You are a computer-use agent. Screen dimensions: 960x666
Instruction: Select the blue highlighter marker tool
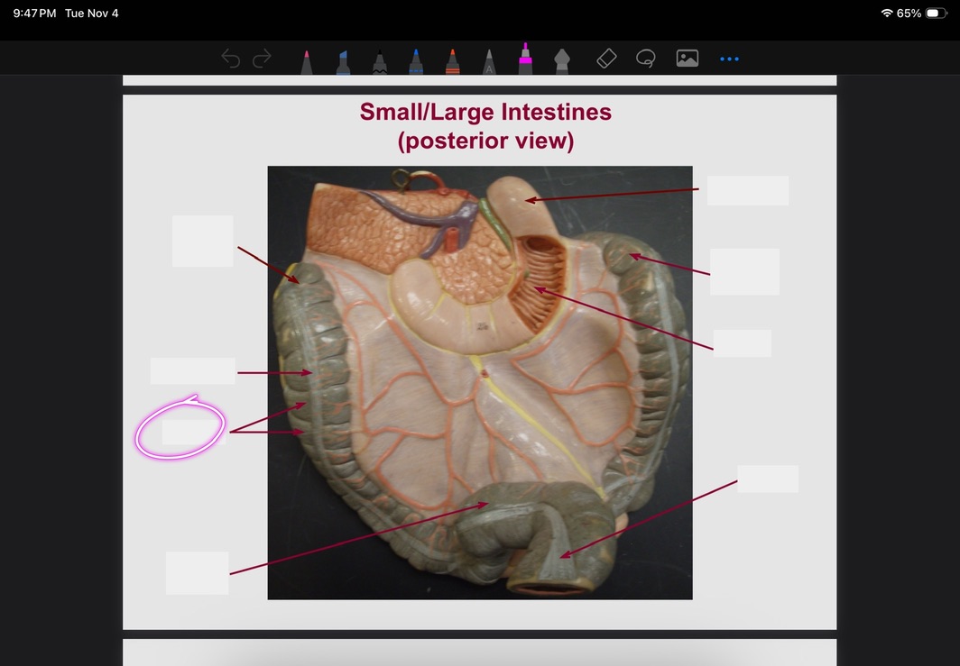click(343, 61)
